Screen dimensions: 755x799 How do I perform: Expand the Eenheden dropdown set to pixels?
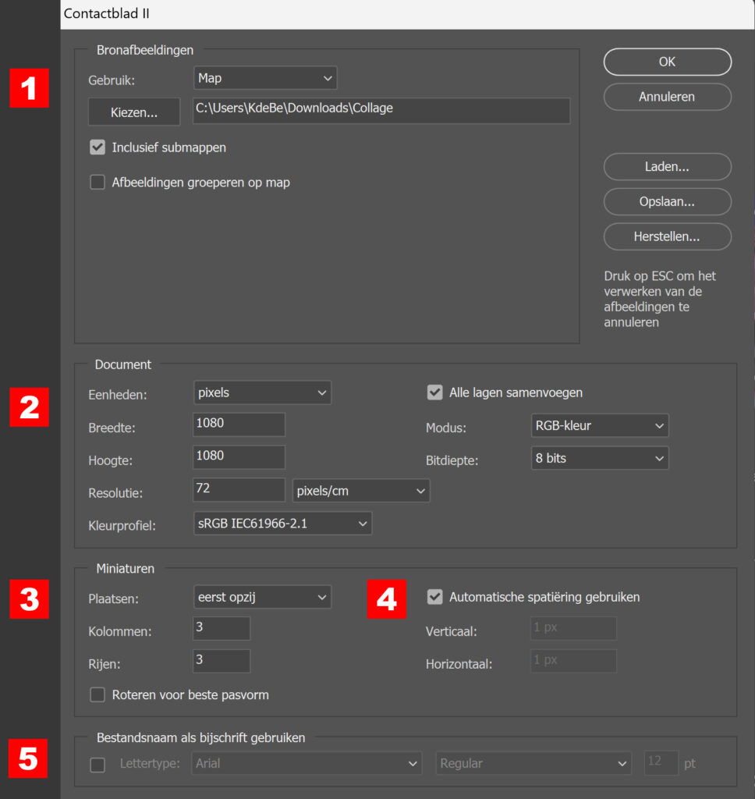[262, 392]
